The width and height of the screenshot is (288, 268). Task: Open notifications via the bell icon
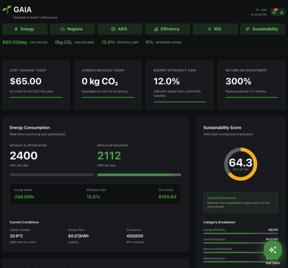pos(274,12)
